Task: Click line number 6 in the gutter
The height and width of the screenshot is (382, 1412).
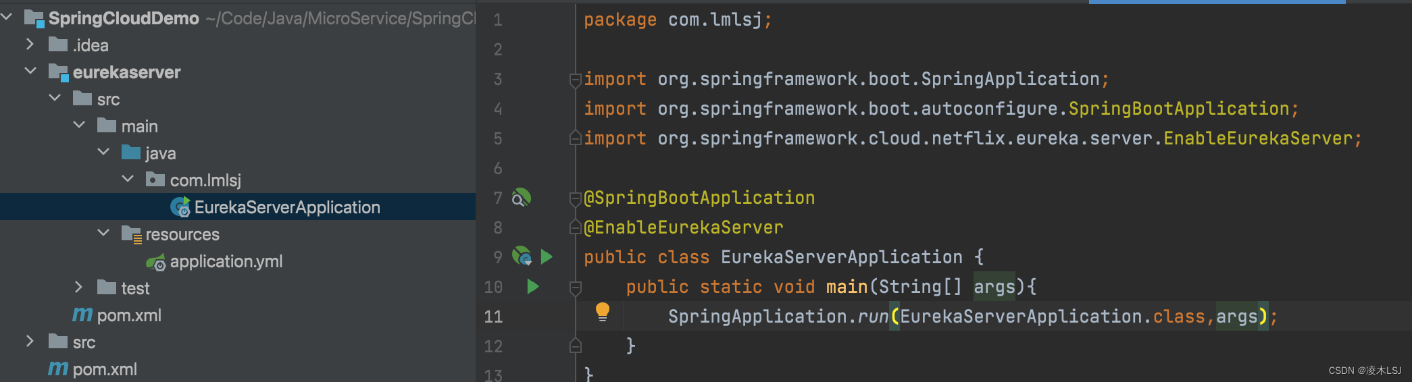Action: click(x=498, y=168)
